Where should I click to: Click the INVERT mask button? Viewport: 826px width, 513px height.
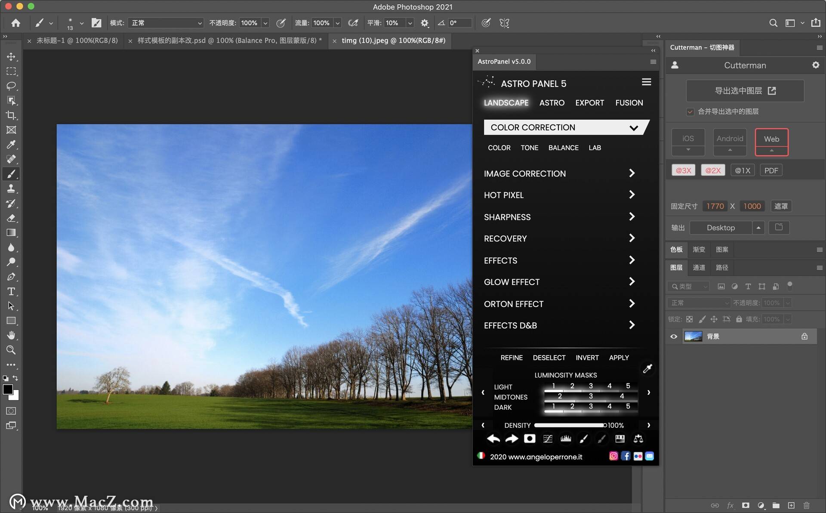tap(587, 358)
